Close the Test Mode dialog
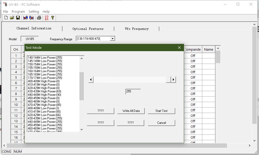The image size is (259, 155). [179, 48]
